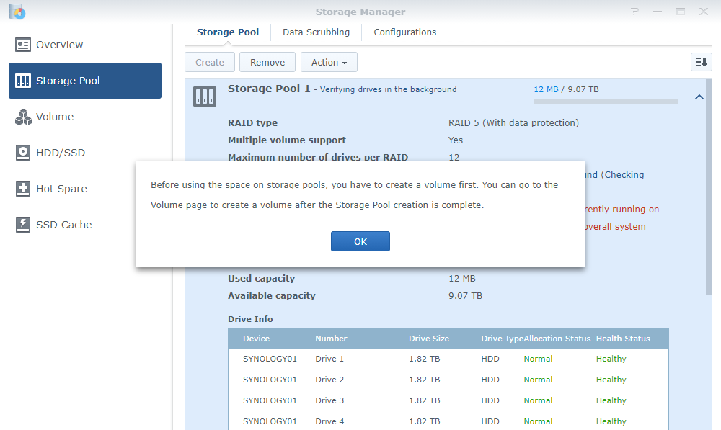721x430 pixels.
Task: Click the Overview sidebar icon
Action: (x=23, y=45)
